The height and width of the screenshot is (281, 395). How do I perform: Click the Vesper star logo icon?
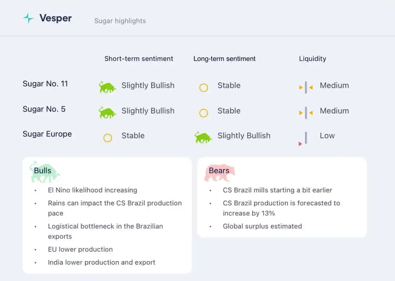[28, 18]
